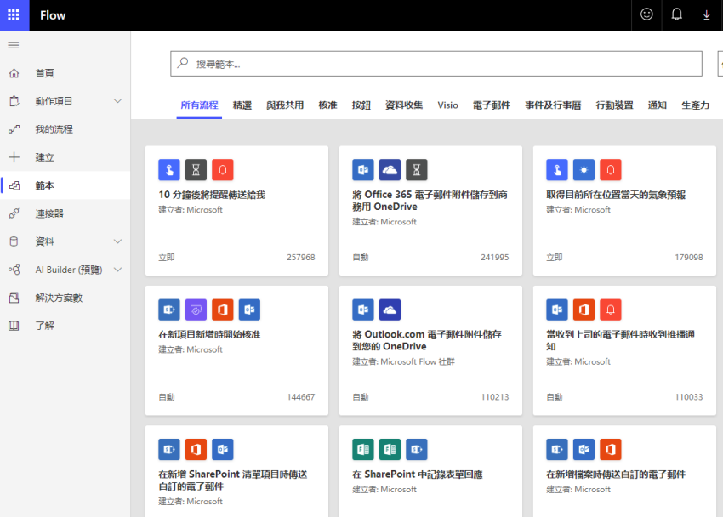Click the 首頁 home icon

pyautogui.click(x=14, y=73)
